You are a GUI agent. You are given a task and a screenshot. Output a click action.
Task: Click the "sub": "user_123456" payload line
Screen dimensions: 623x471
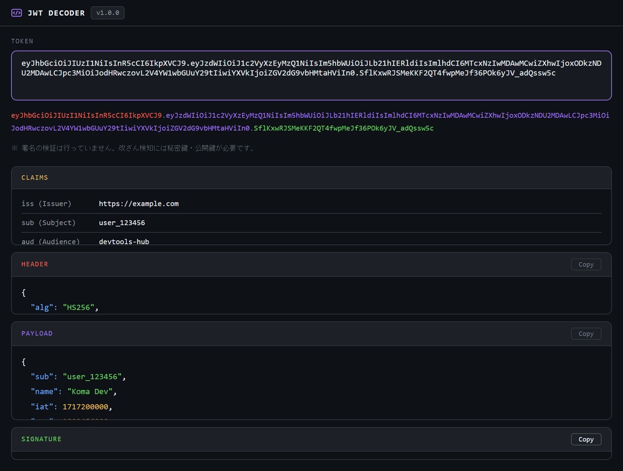pos(78,377)
